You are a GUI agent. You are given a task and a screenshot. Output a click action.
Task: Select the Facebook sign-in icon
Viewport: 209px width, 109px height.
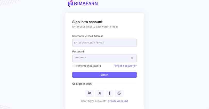[109, 93]
